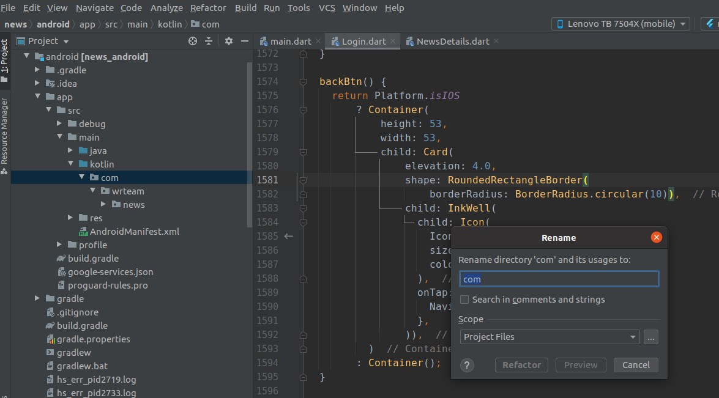Hide the Project panel using minus icon
This screenshot has width=719, height=398.
coord(245,41)
